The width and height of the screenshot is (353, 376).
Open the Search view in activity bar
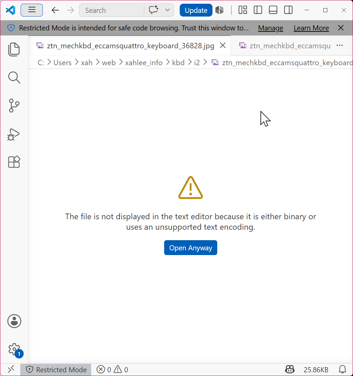(x=14, y=77)
